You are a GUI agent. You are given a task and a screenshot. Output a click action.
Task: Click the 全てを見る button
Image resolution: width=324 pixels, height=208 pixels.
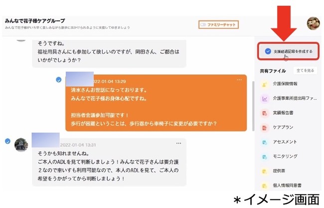point(305,70)
